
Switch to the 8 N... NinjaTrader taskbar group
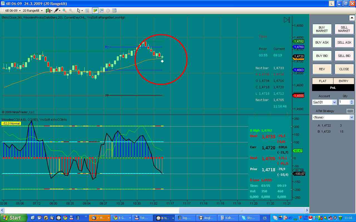[x=164, y=218]
